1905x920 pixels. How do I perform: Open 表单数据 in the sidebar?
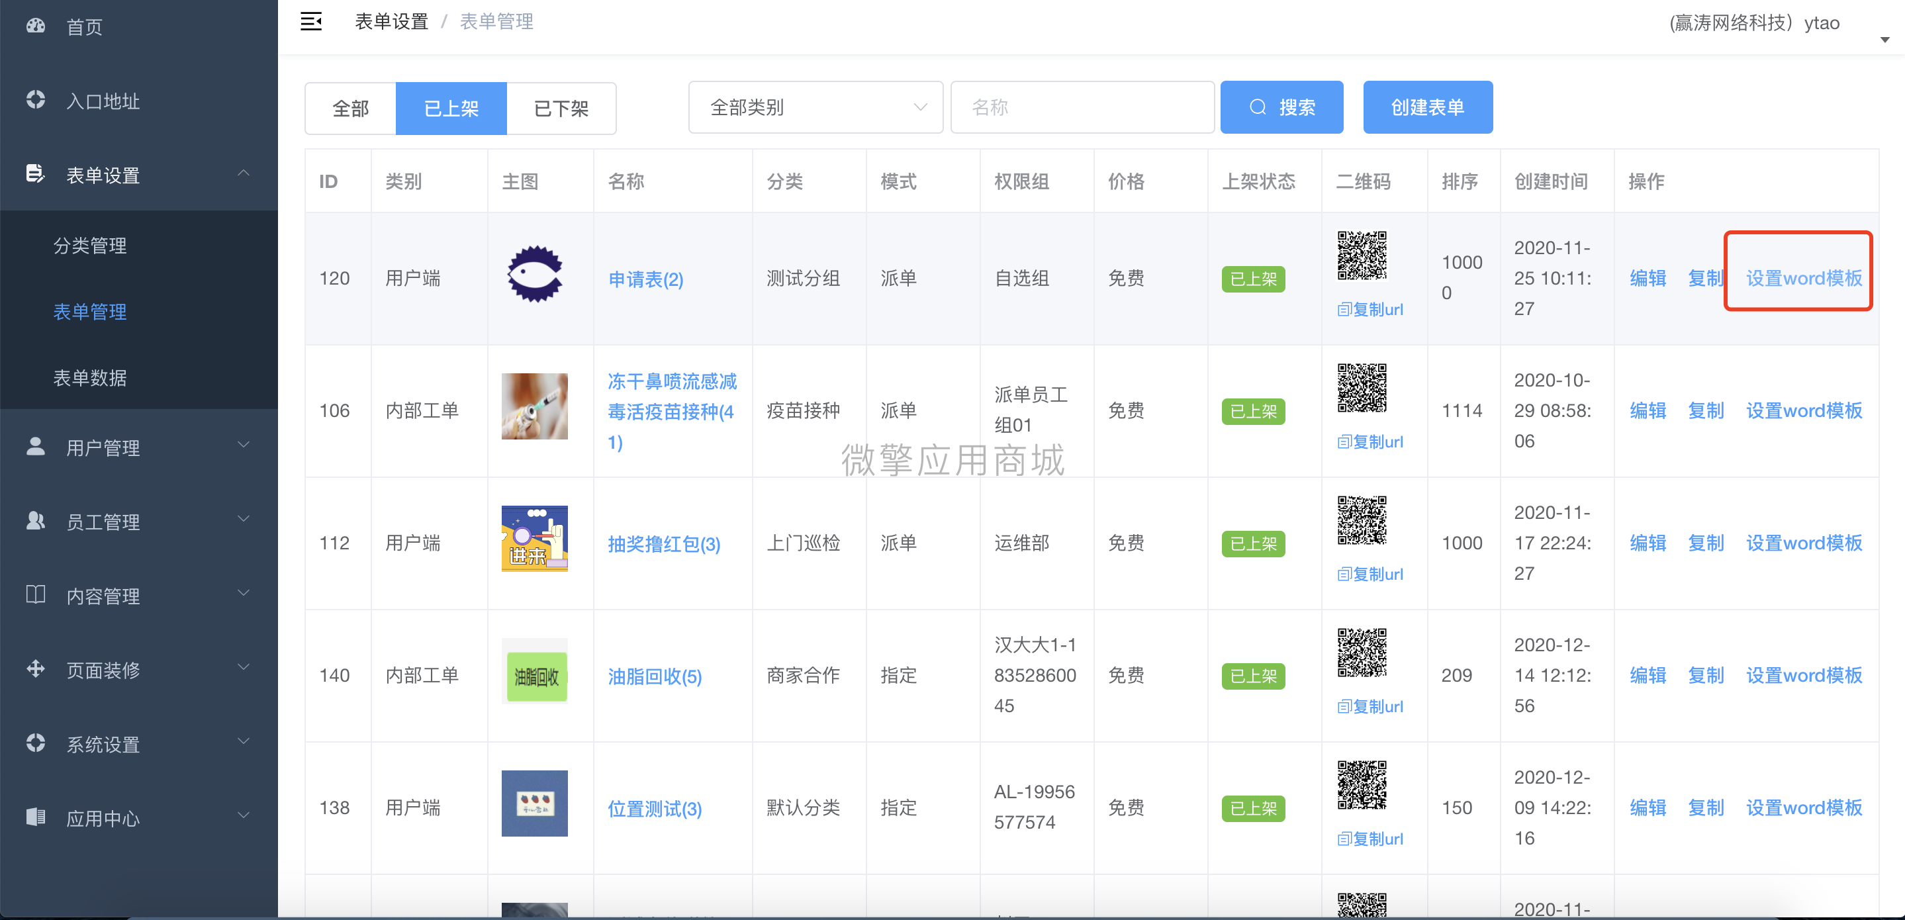89,377
